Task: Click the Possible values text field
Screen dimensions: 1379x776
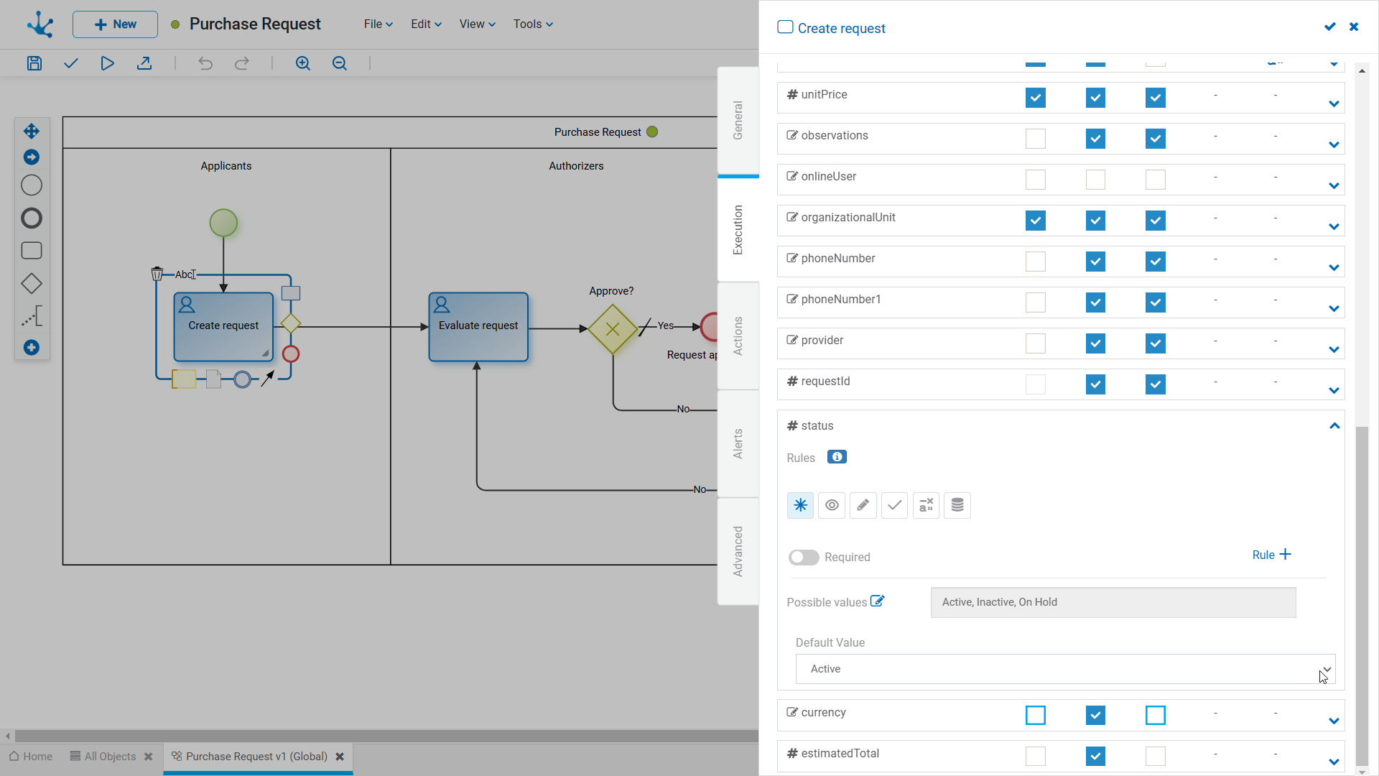Action: pyautogui.click(x=1113, y=602)
